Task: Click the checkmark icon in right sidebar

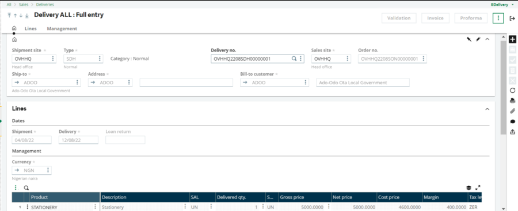Action: [512, 60]
